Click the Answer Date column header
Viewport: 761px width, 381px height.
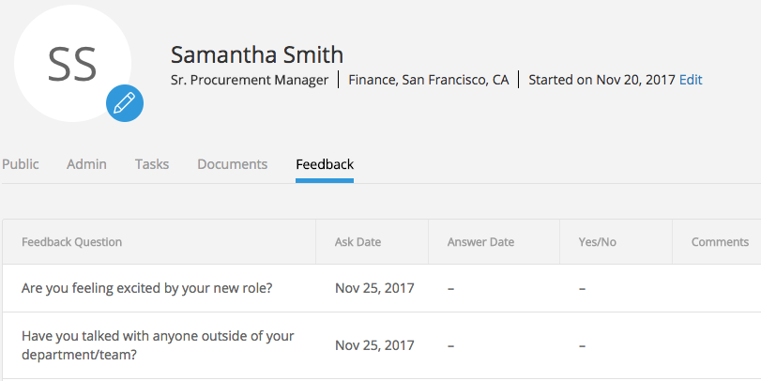480,242
